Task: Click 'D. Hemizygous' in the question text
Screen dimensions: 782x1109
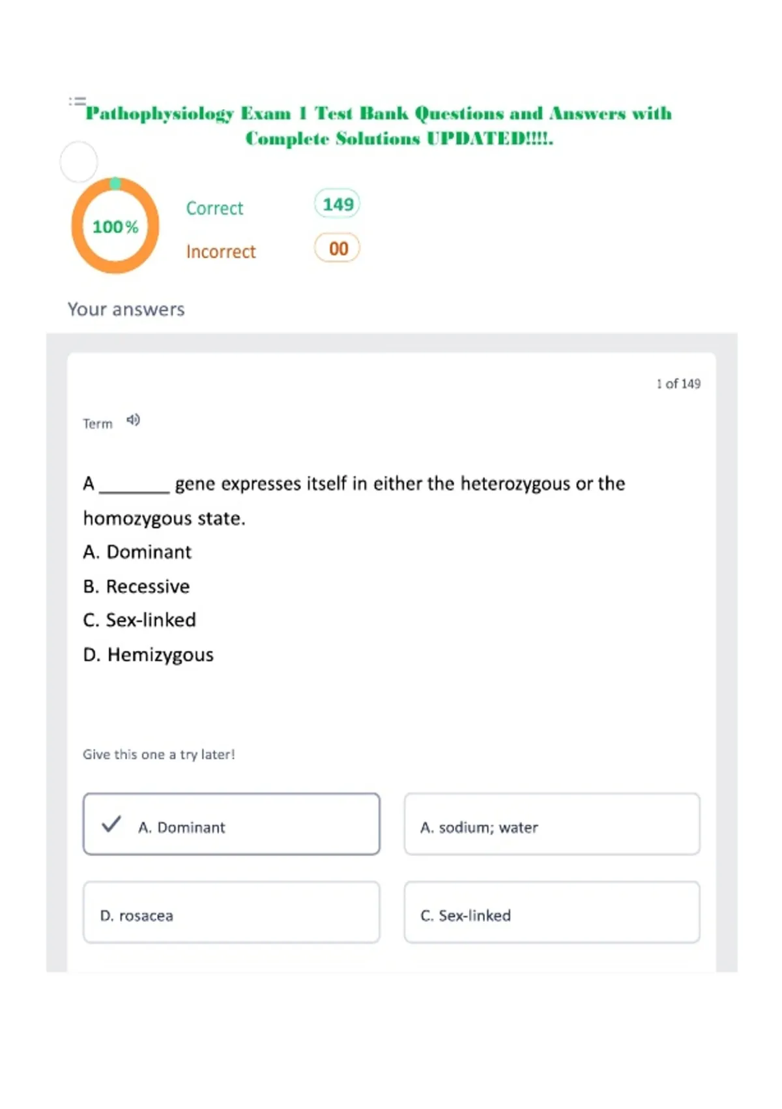Action: tap(148, 654)
